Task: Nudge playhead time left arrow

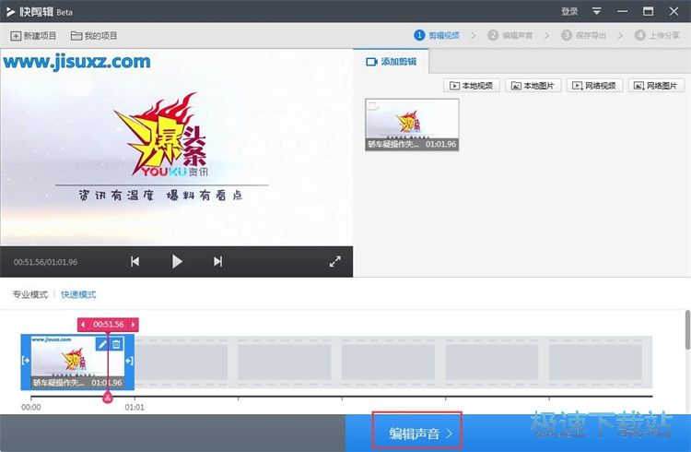Action: coord(83,325)
